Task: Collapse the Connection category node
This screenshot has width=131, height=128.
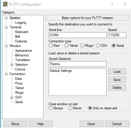Action: tap(6, 74)
